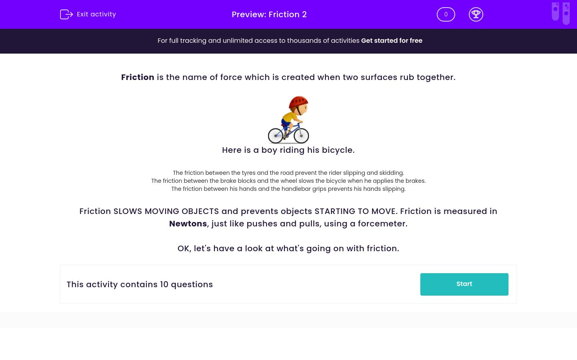
Task: Click the bold word Newtons
Action: (188, 224)
